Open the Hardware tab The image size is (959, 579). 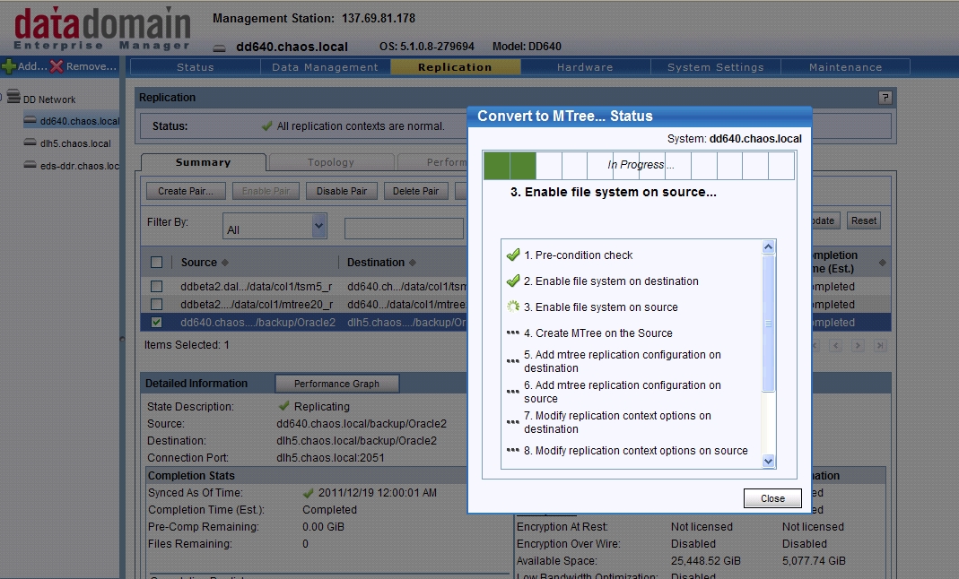584,66
